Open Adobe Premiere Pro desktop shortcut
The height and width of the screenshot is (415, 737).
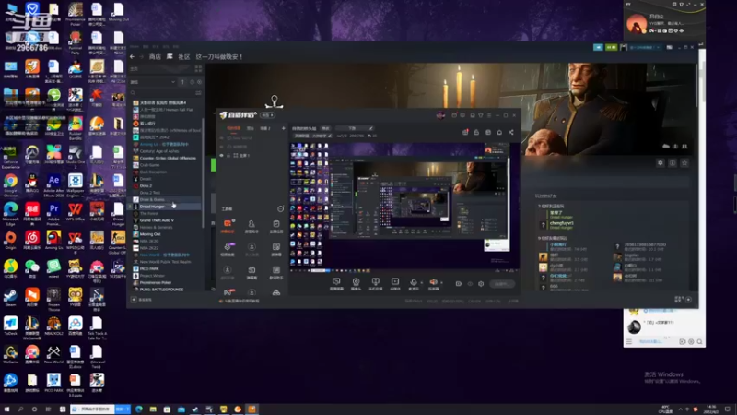53,213
